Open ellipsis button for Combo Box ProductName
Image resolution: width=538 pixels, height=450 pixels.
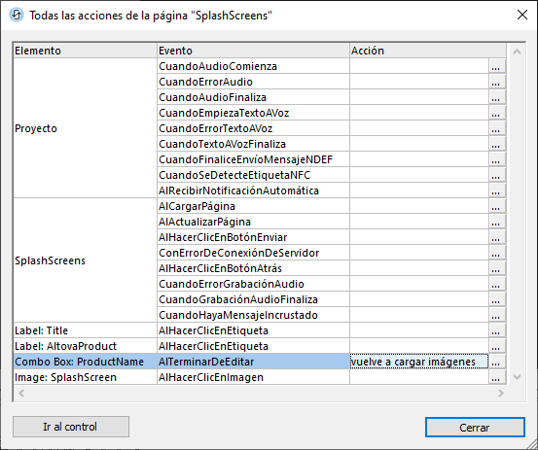tap(496, 362)
